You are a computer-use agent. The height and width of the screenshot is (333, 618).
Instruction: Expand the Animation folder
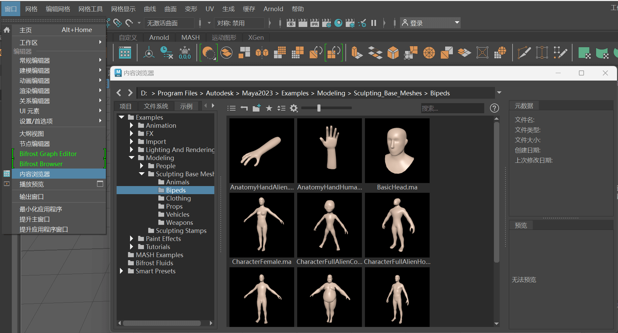132,125
